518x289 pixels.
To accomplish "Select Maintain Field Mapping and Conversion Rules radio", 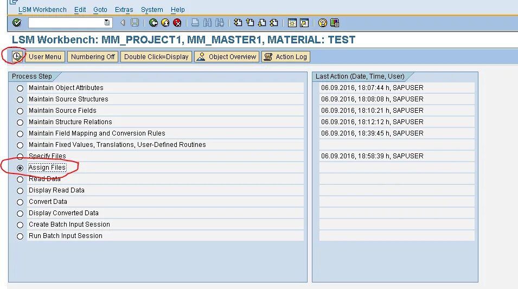I will 20,134.
